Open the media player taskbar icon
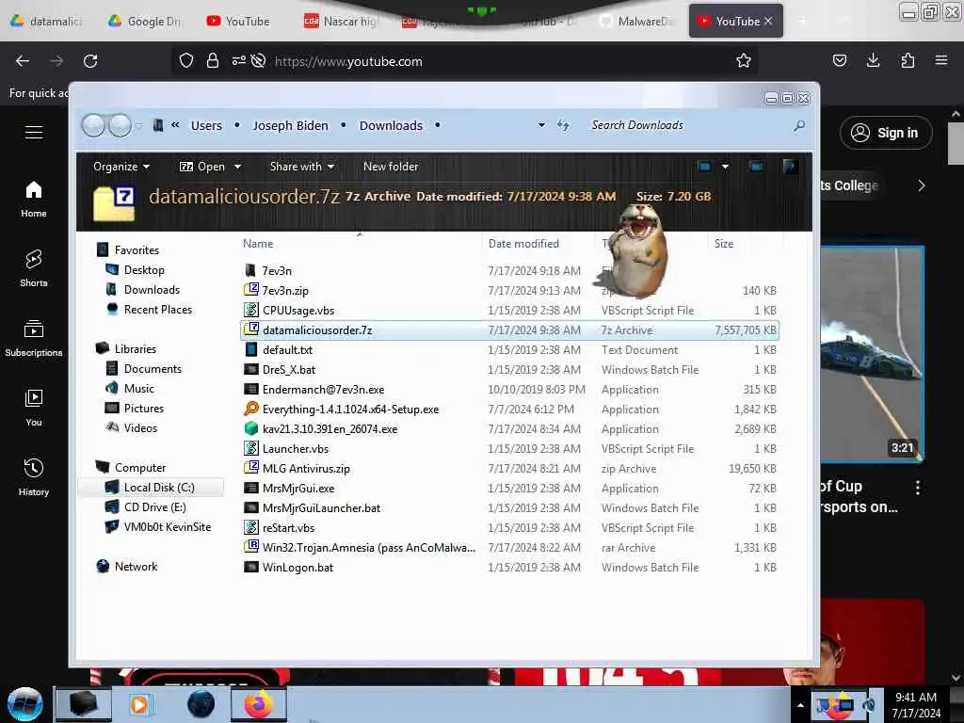Image resolution: width=964 pixels, height=723 pixels. (x=140, y=704)
